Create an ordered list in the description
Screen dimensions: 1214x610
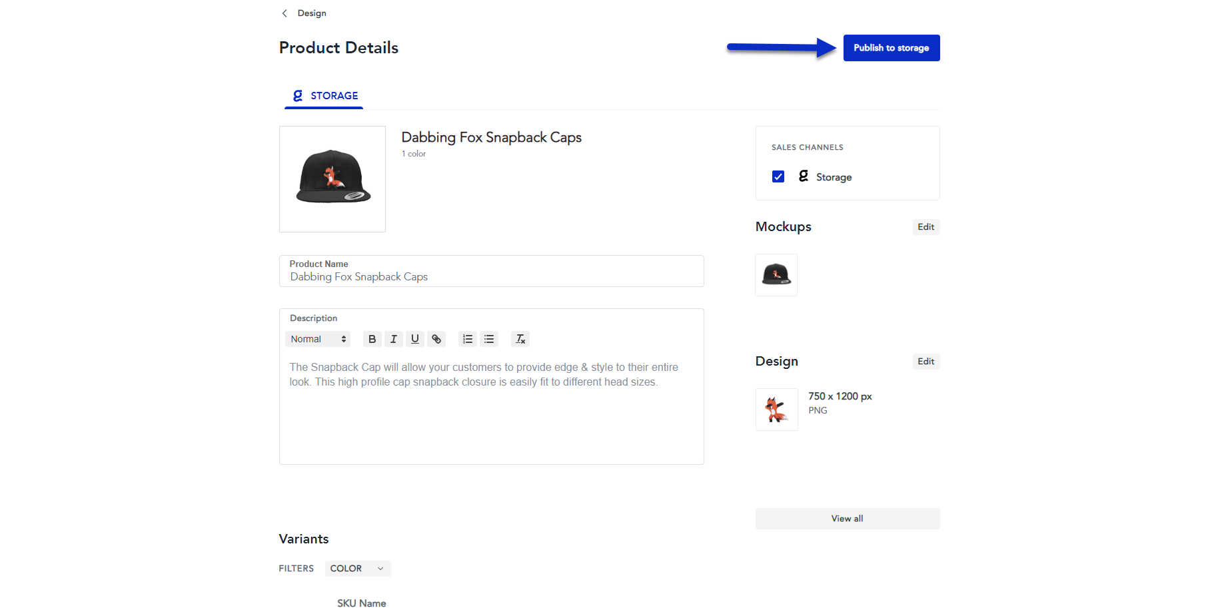467,339
